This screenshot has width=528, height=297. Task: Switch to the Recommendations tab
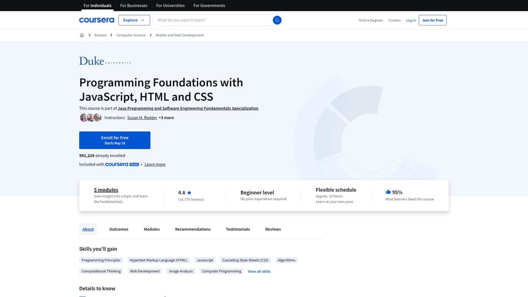pos(193,229)
